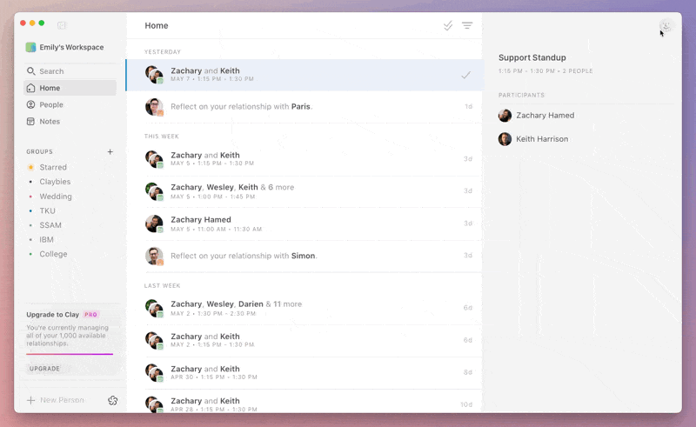Select the Home sidebar item
This screenshot has height=427, width=696.
pyautogui.click(x=50, y=88)
